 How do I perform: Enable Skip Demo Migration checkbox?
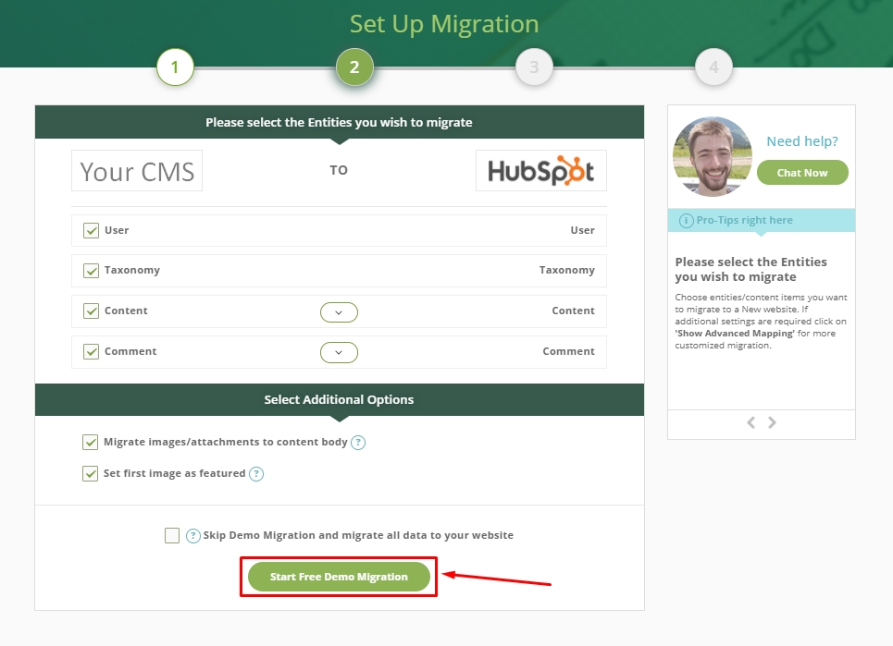tap(172, 535)
